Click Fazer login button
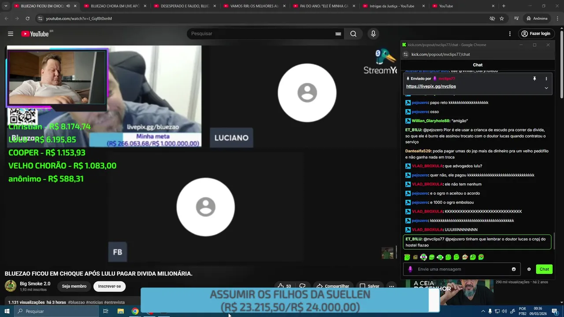The width and height of the screenshot is (564, 317). [535, 34]
